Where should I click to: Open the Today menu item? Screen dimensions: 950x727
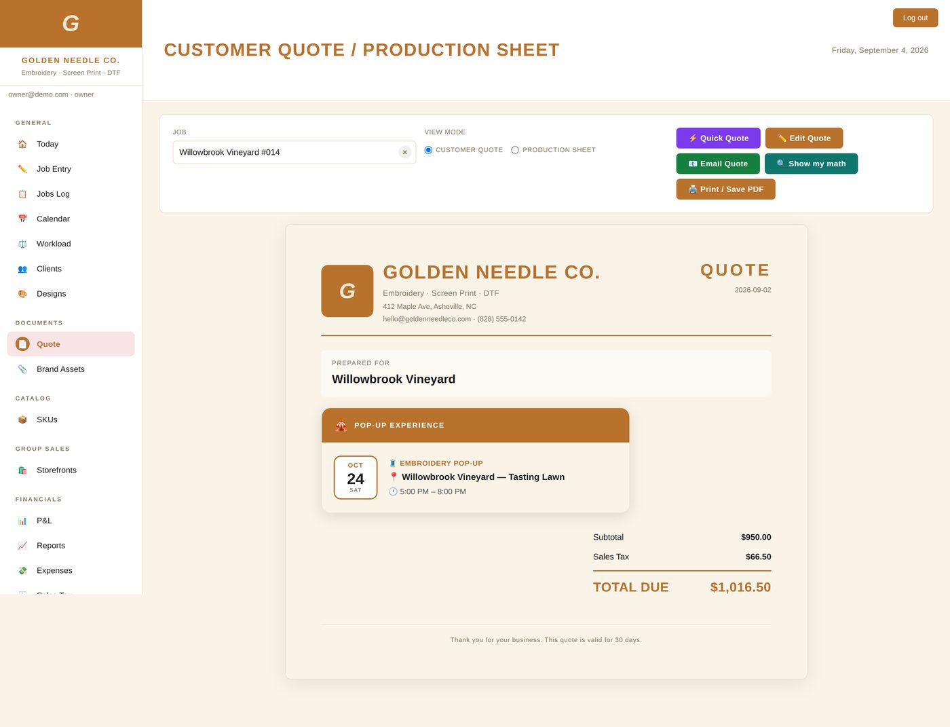[x=71, y=144]
